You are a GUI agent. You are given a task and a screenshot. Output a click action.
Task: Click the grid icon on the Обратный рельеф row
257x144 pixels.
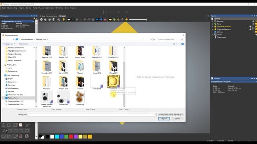pos(253,29)
